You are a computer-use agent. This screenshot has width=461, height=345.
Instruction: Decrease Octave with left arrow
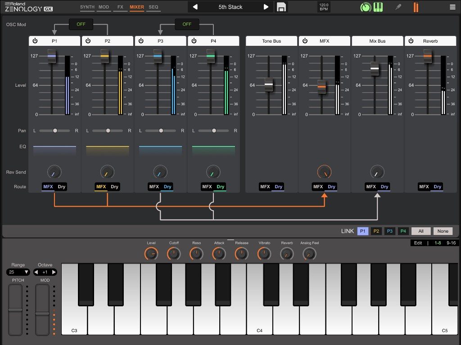pos(36,272)
